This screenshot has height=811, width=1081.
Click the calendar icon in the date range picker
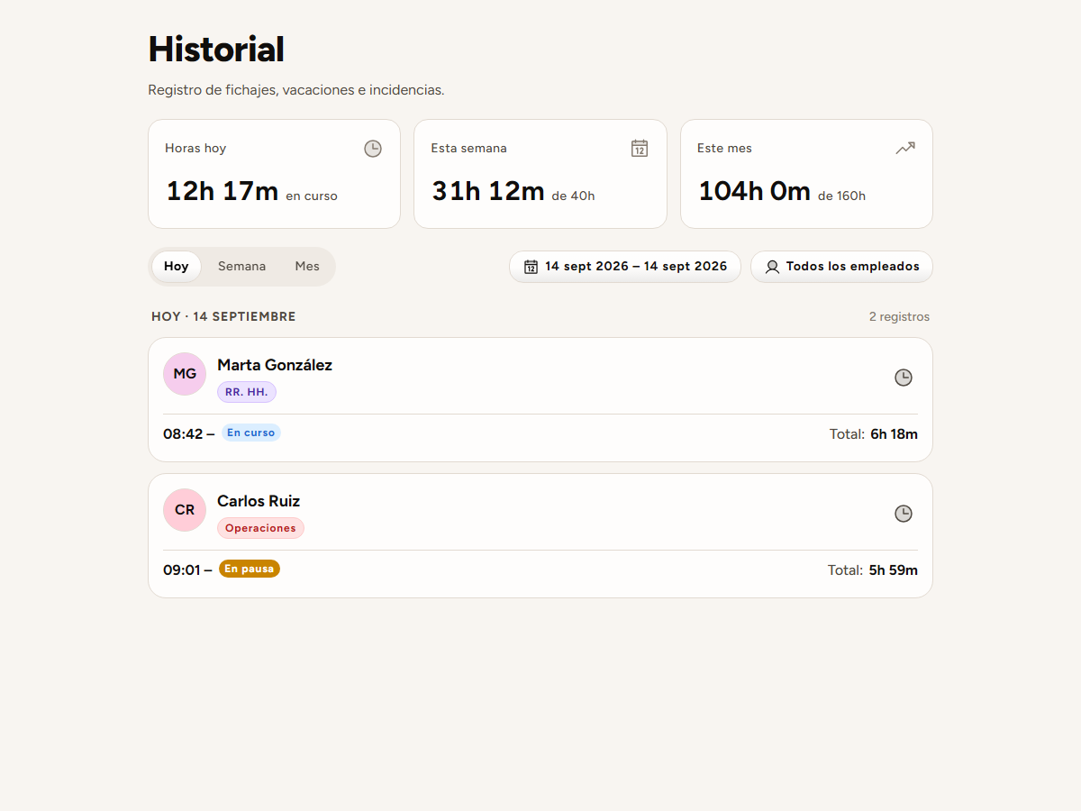pos(531,267)
